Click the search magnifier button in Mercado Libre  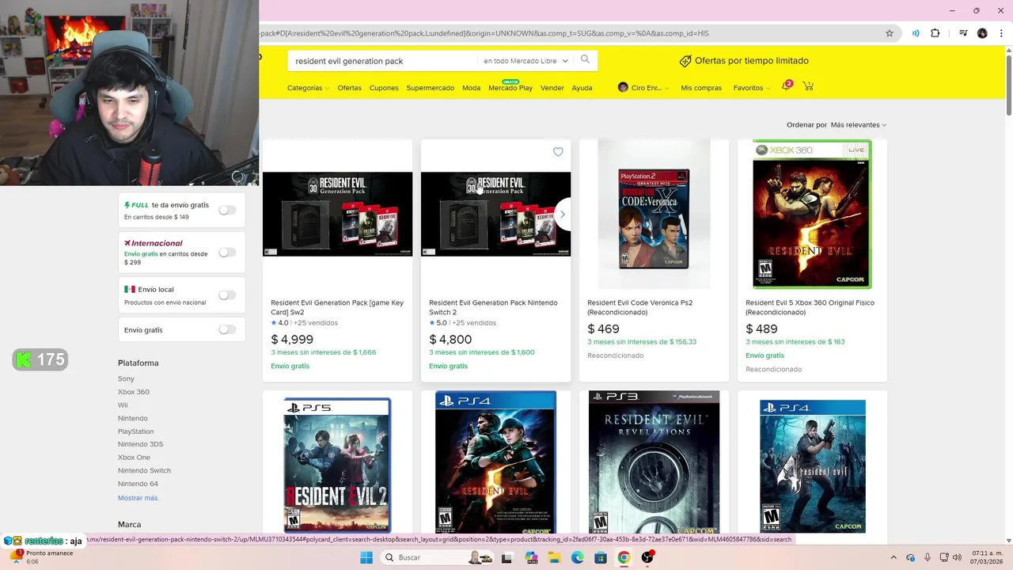click(x=585, y=60)
